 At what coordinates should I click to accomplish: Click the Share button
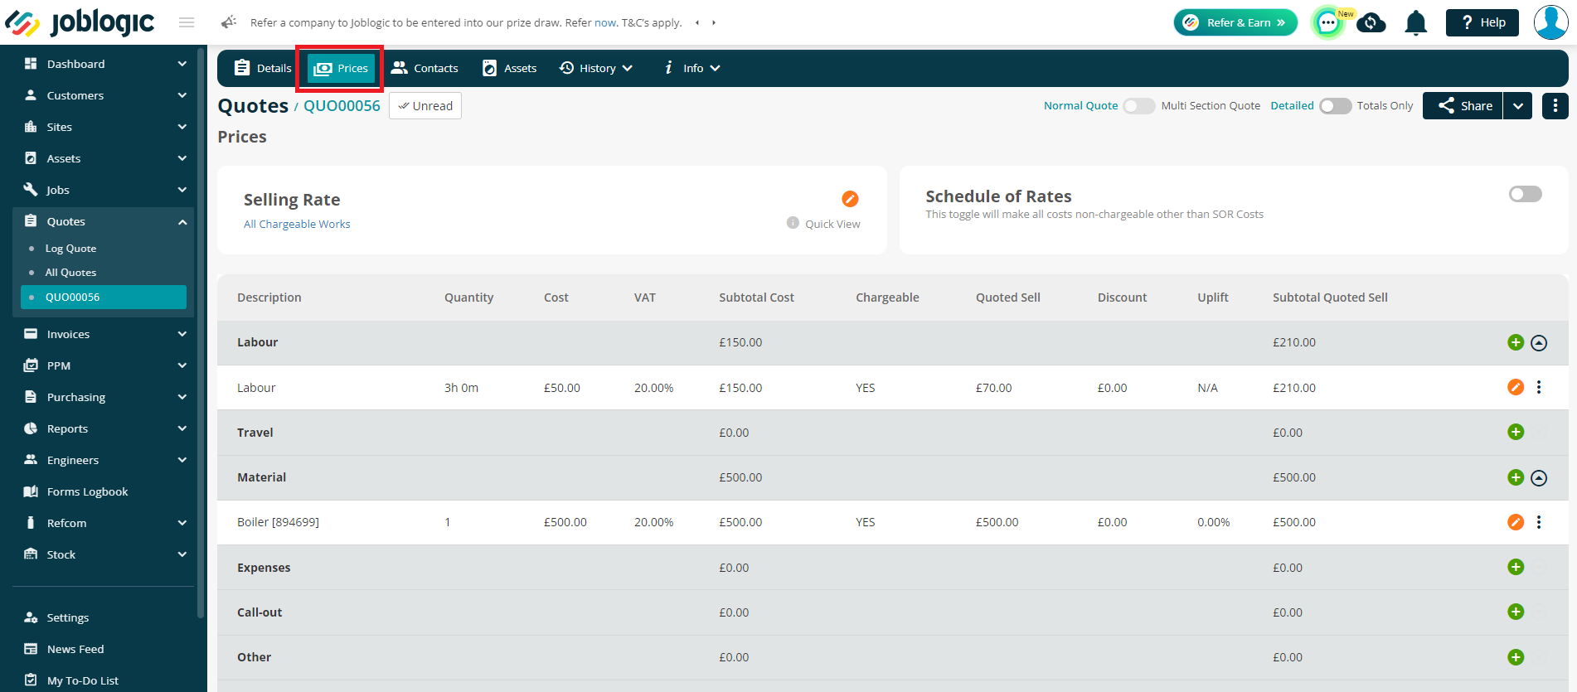tap(1463, 105)
